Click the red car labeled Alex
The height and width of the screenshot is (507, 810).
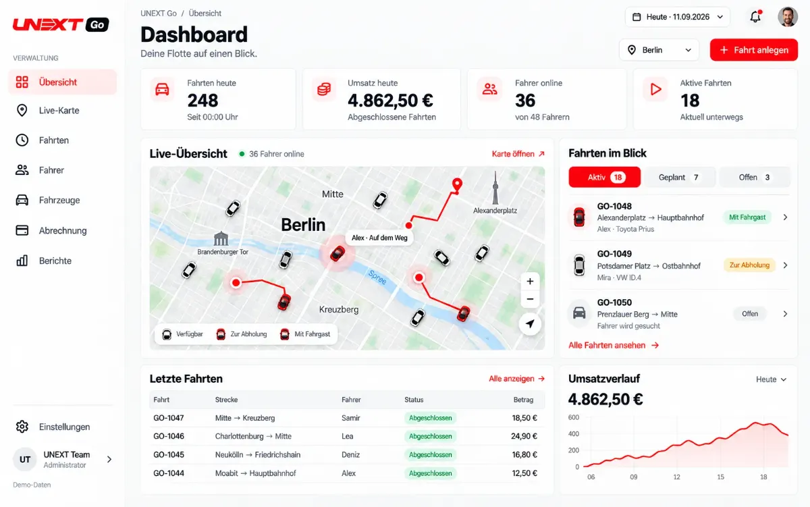pyautogui.click(x=337, y=254)
